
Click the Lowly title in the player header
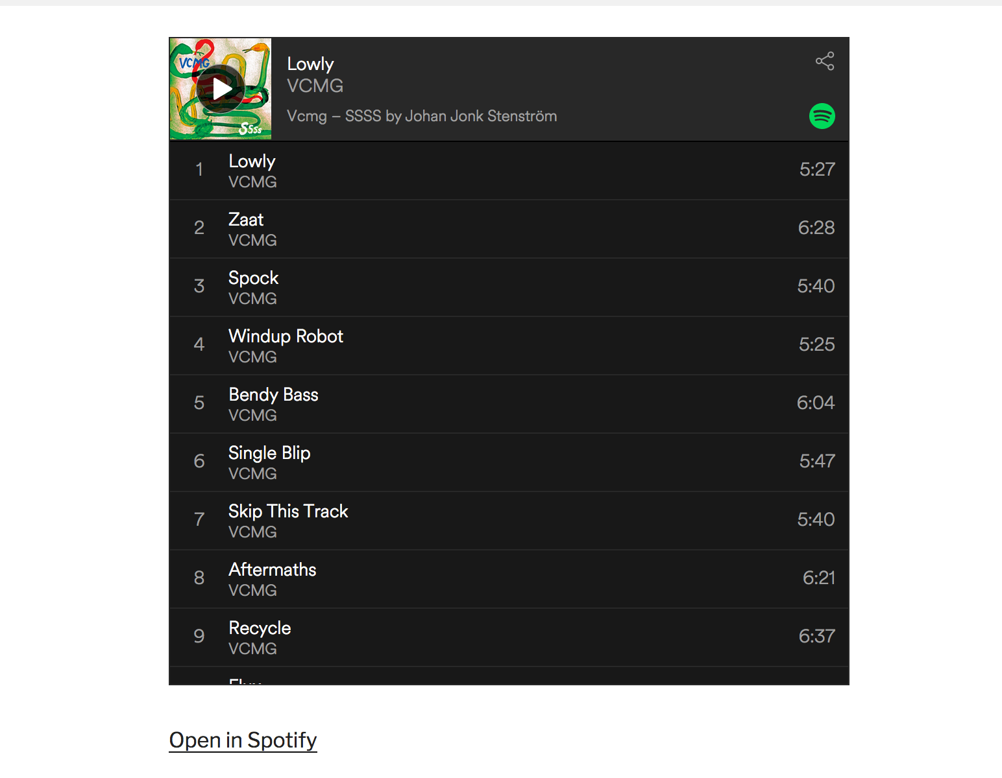pyautogui.click(x=310, y=64)
